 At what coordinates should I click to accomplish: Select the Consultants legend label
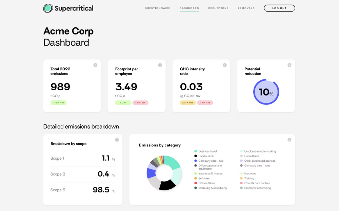point(252,156)
